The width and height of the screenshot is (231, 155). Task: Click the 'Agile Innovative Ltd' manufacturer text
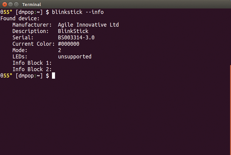89,25
